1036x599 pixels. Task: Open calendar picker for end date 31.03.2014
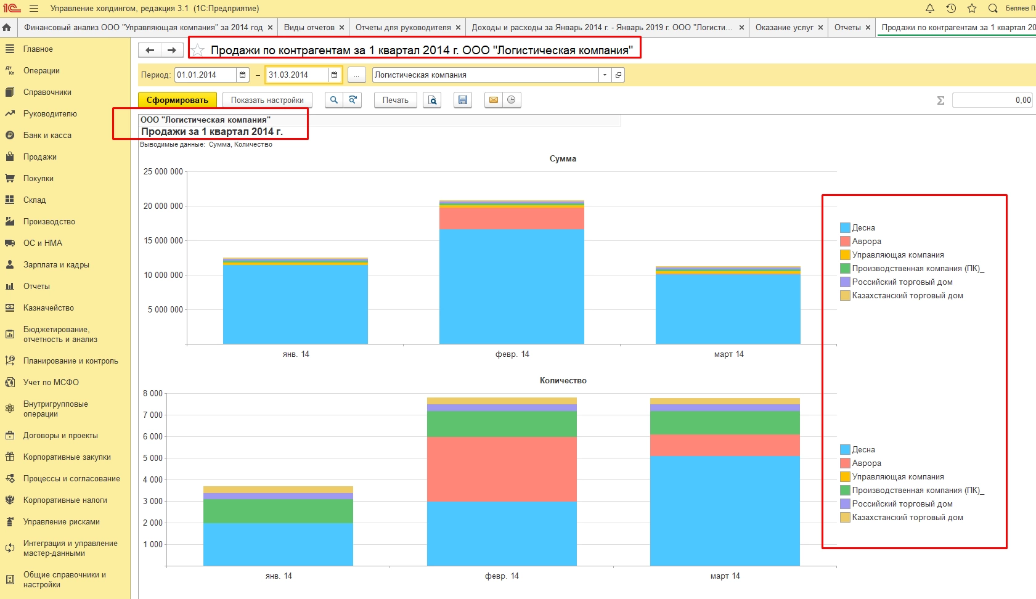click(x=334, y=75)
